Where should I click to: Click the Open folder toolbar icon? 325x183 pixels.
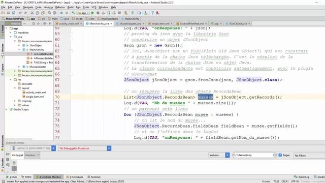(x=3, y=13)
